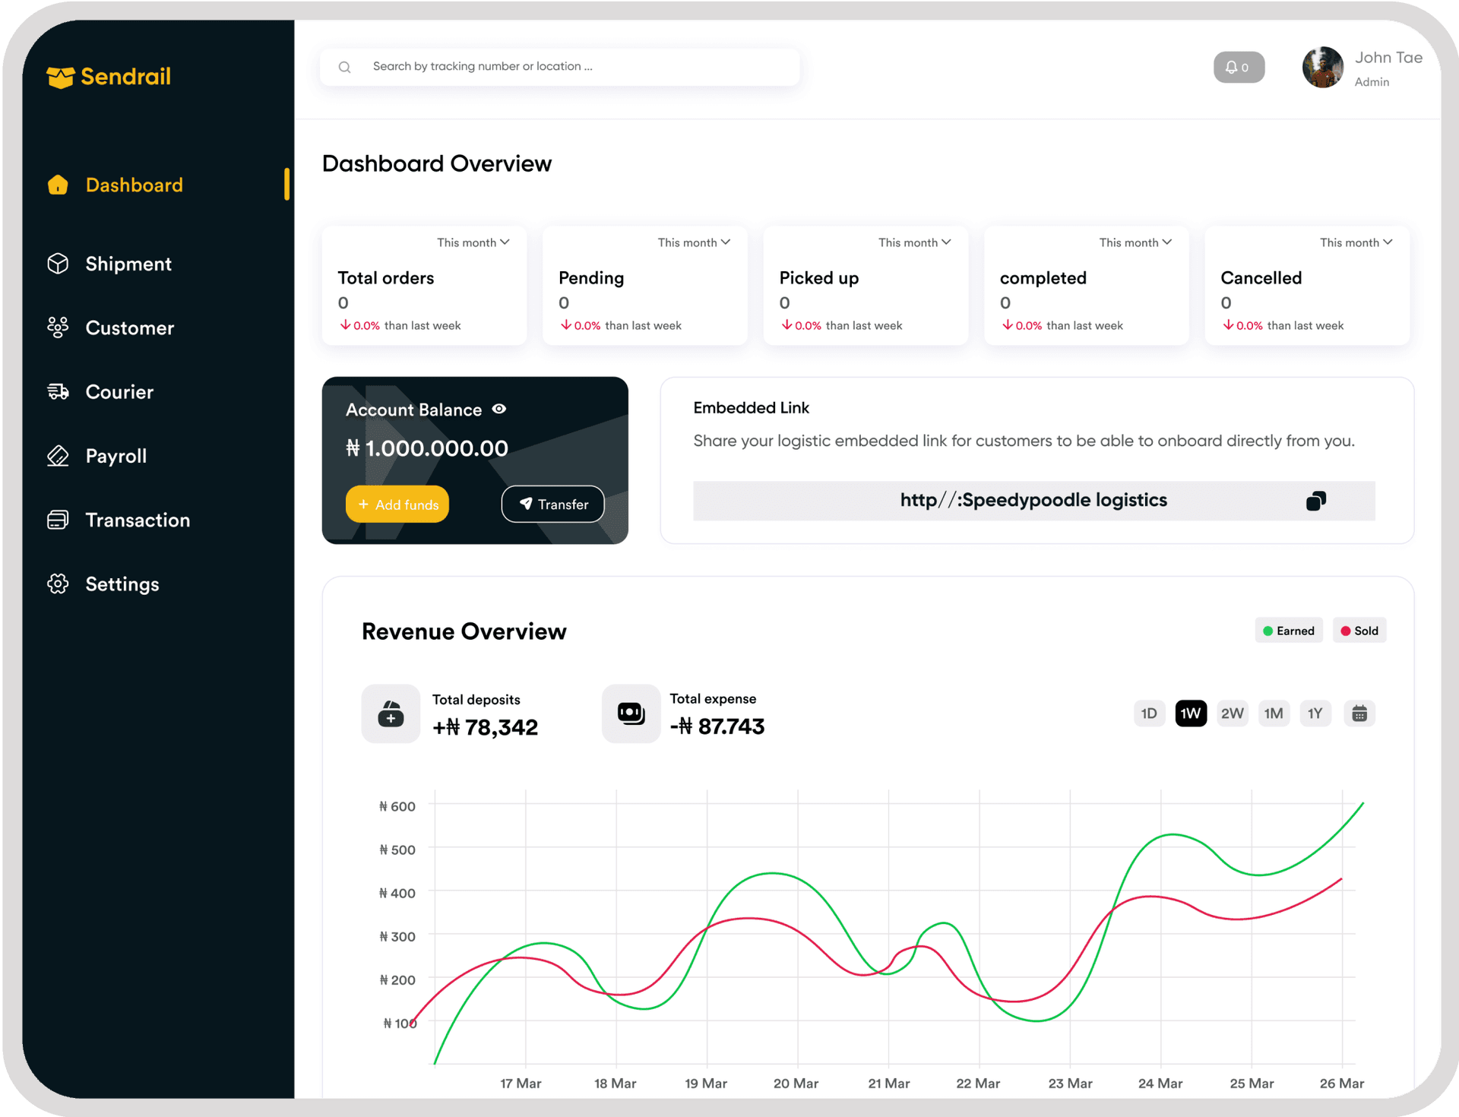
Task: Toggle account balance visibility
Action: 499,410
